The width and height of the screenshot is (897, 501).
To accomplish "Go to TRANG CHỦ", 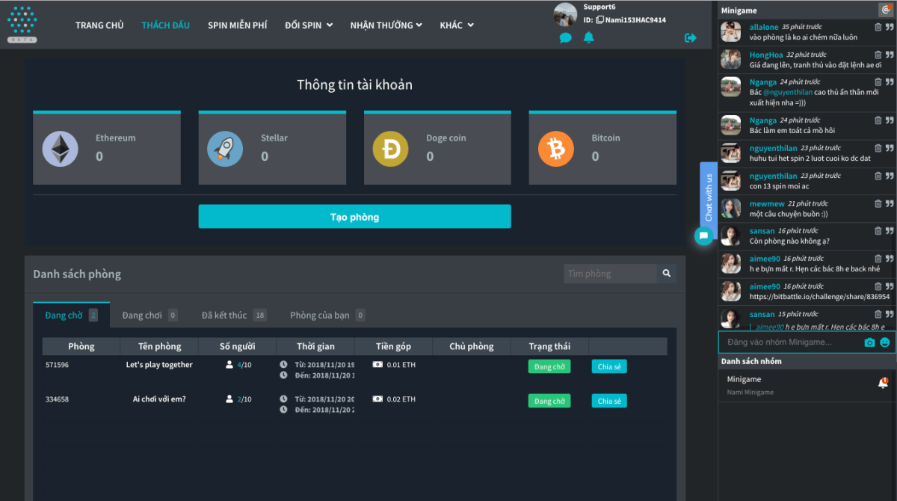I will click(99, 25).
